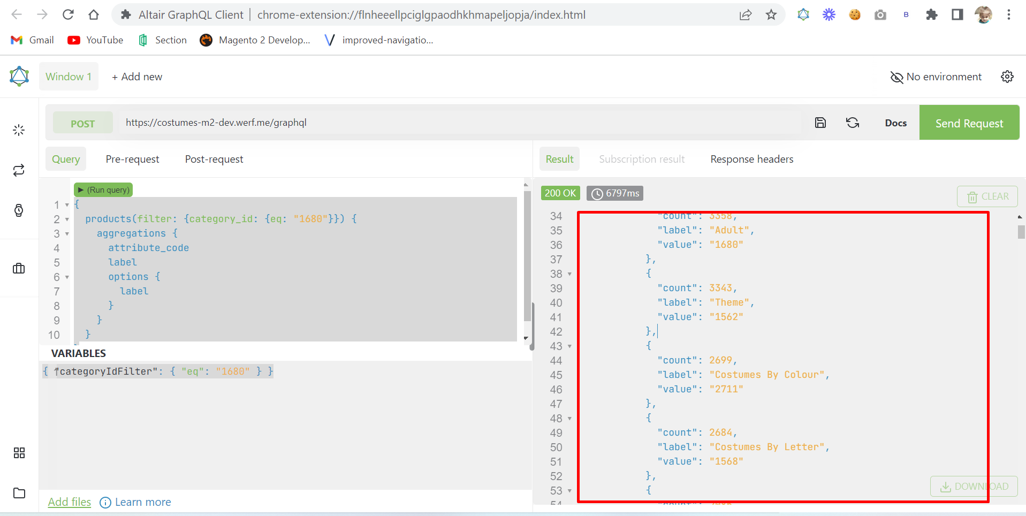
Task: Click the result pane scrollbar thumb
Action: pos(1021,232)
